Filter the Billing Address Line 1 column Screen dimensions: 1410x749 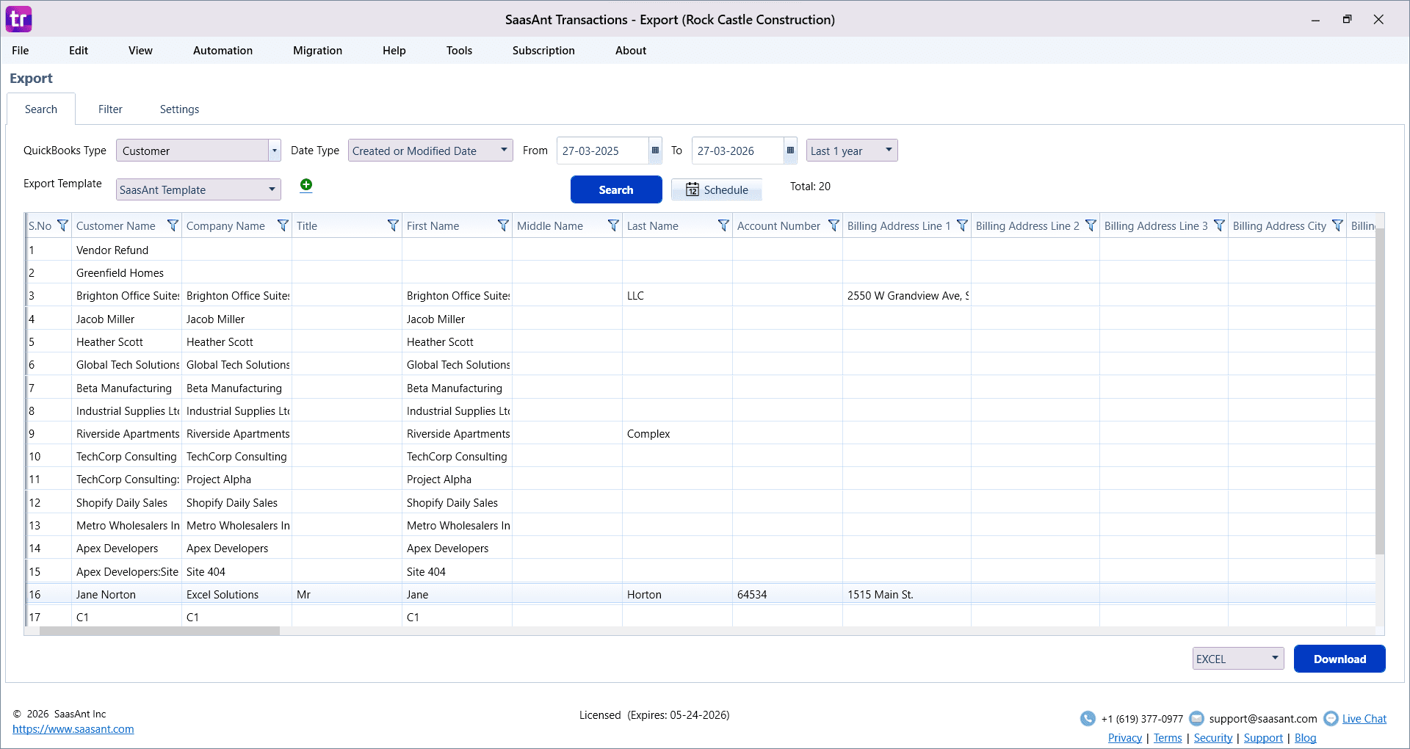point(962,225)
